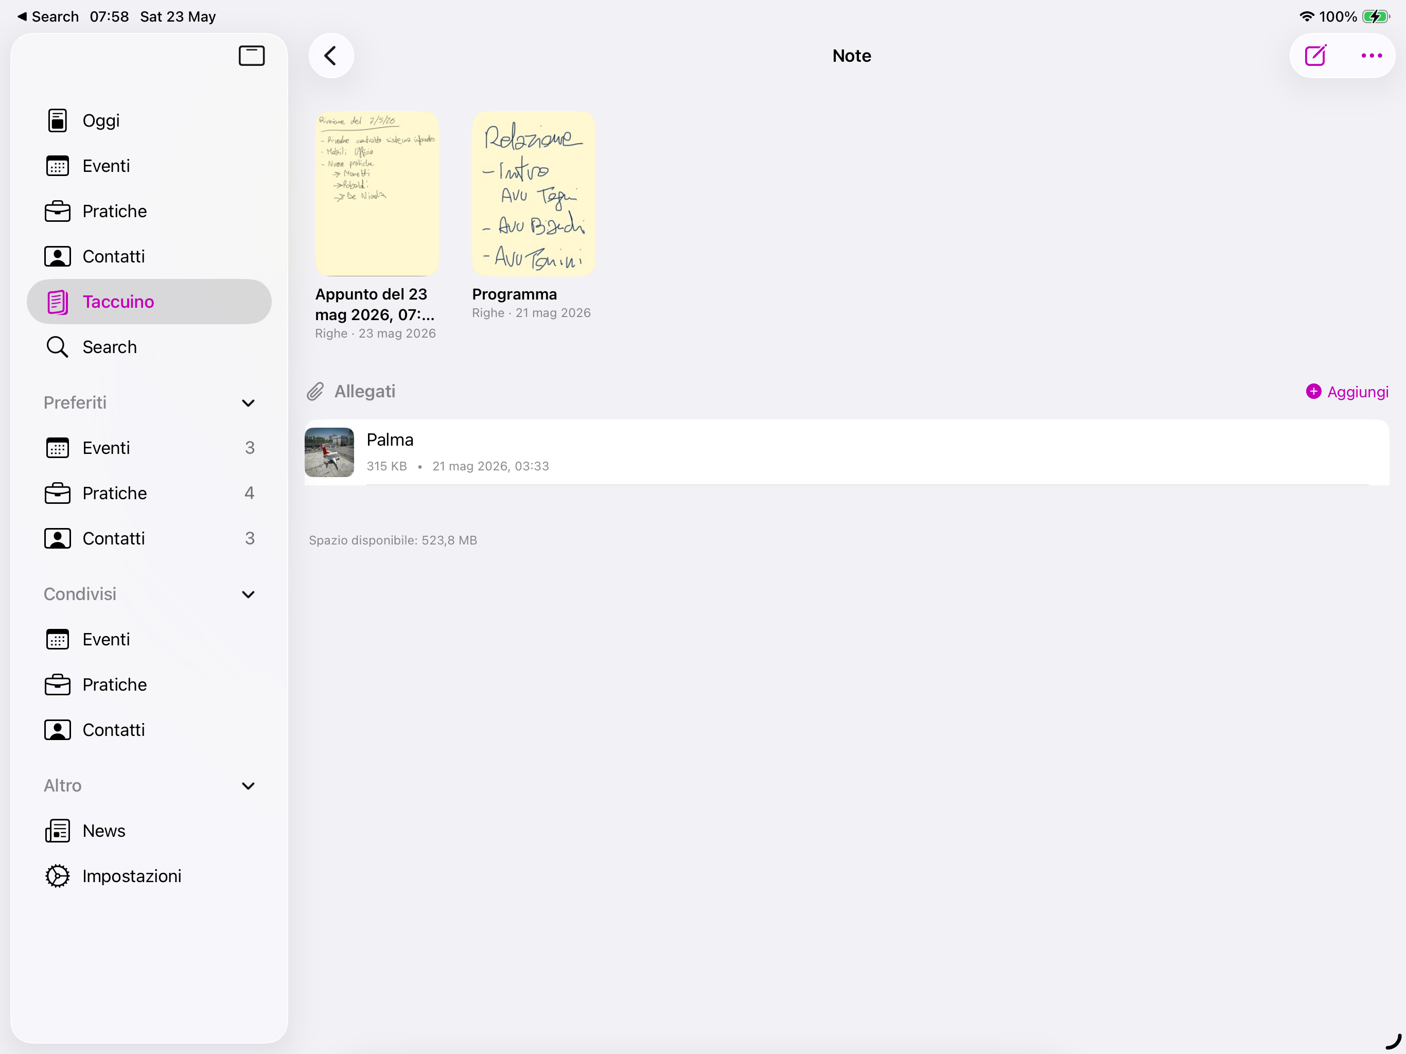Click the Programma note title
Viewport: 1406px width, 1054px height.
click(x=514, y=294)
